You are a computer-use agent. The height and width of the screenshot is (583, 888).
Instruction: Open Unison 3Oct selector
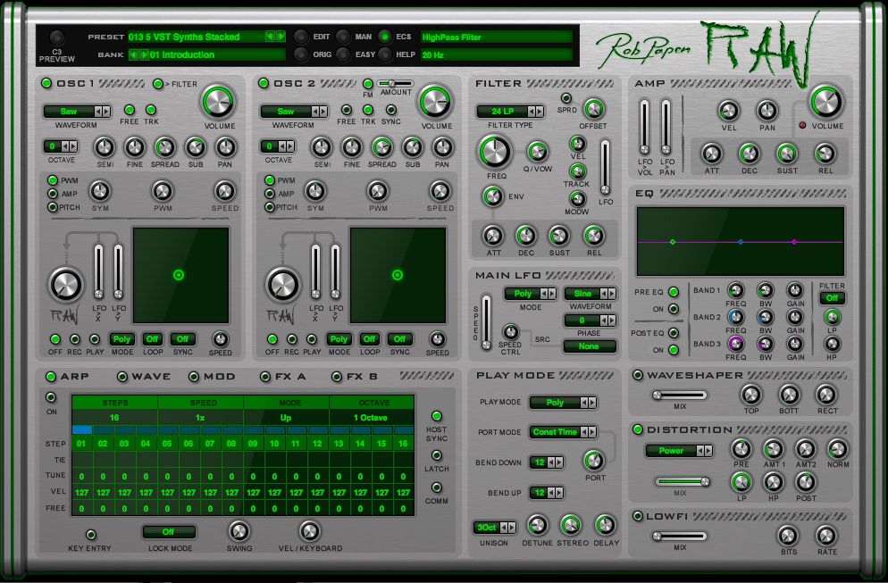(494, 528)
